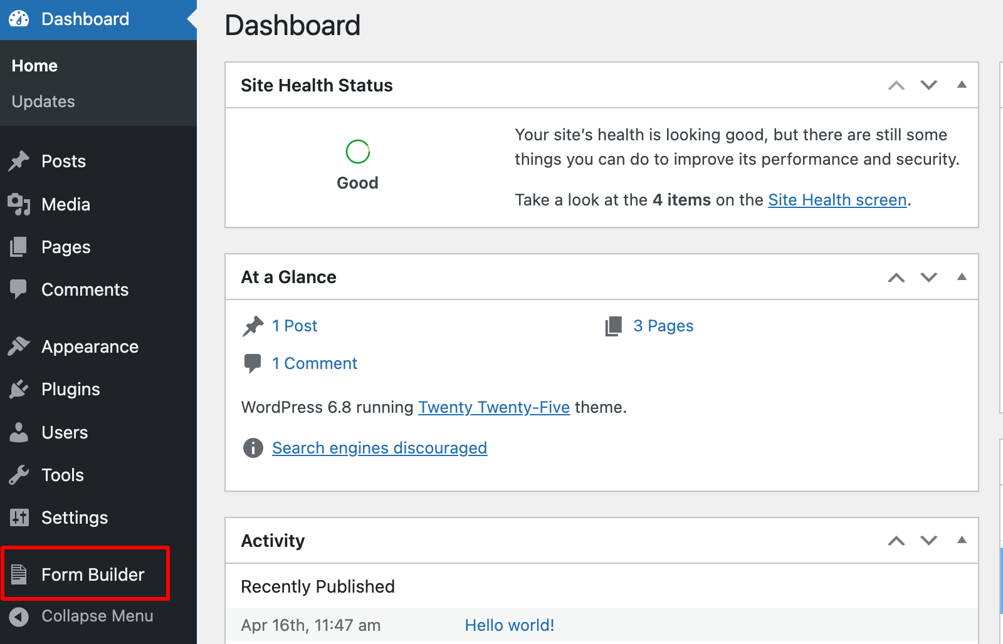Click Search engines discouraged link

[379, 448]
